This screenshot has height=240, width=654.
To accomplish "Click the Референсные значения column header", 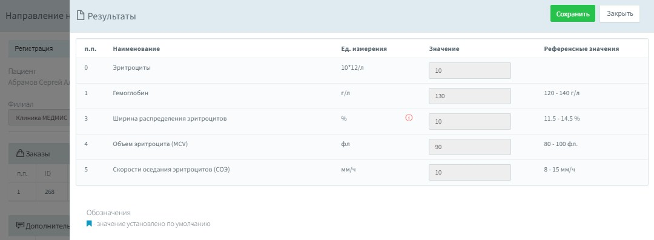I will point(581,49).
